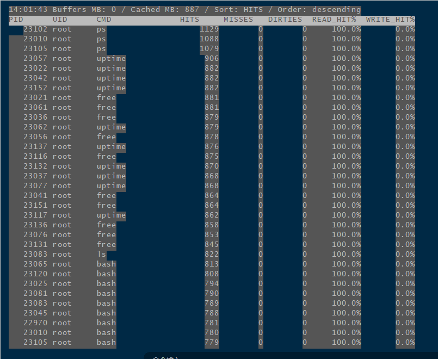Select the HITS value 1088

pos(209,39)
